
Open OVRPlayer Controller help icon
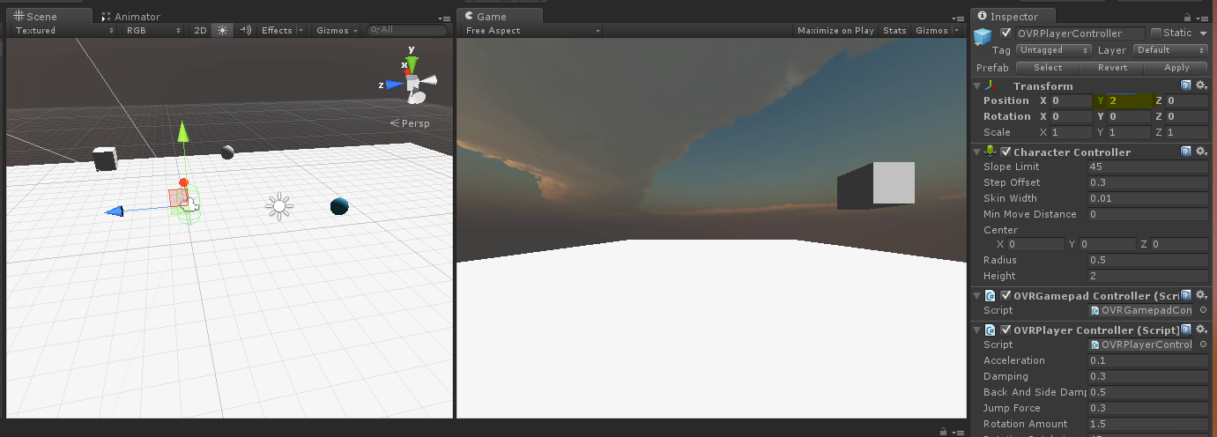coord(1186,330)
